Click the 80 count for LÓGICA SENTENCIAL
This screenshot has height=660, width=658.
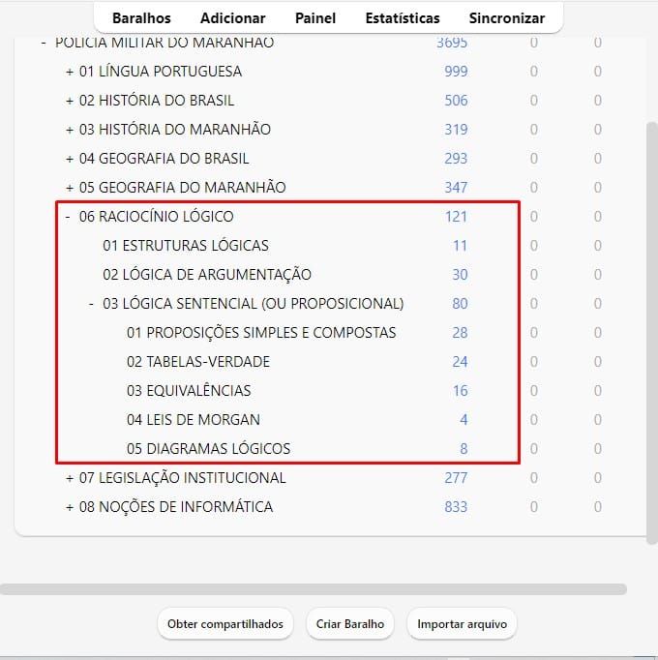[x=460, y=304]
